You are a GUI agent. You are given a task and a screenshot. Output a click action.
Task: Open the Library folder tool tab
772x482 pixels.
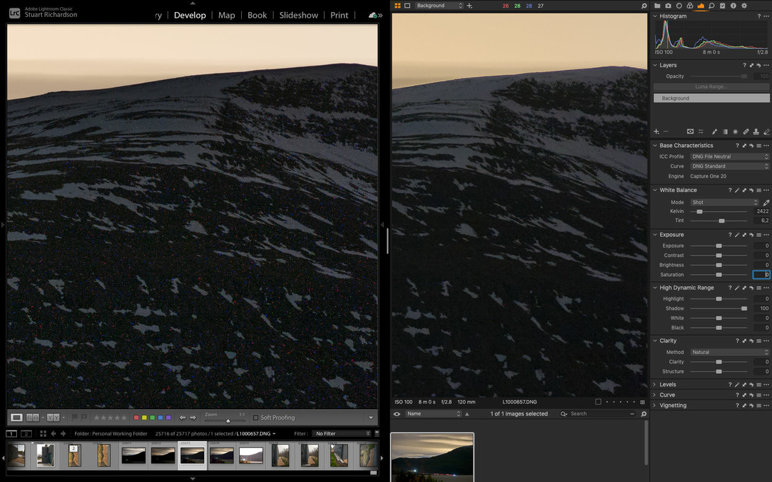[657, 6]
